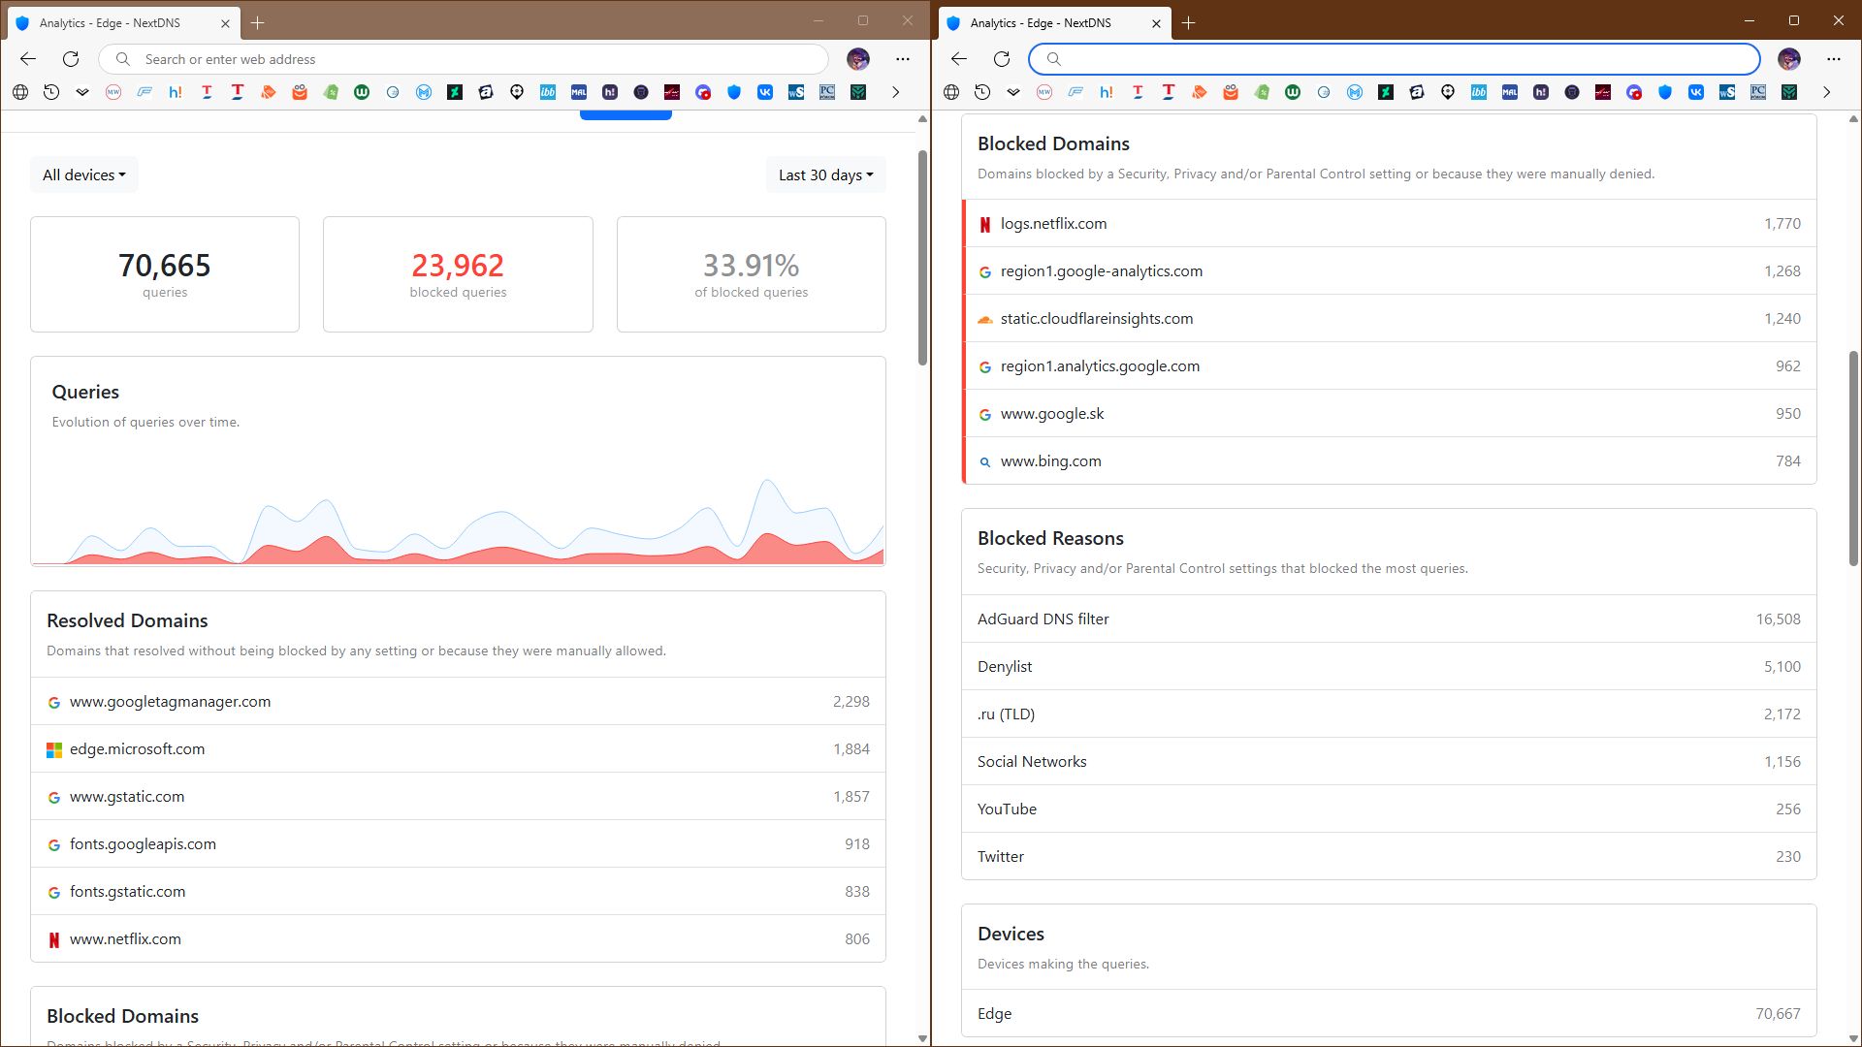Show more bookmarks chevron in the Queries window
Viewport: 1862px width, 1047px height.
pyautogui.click(x=896, y=92)
